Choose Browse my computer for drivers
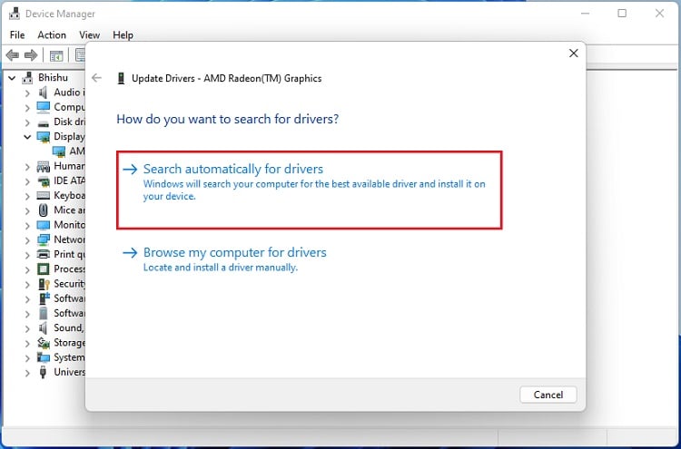 point(234,253)
